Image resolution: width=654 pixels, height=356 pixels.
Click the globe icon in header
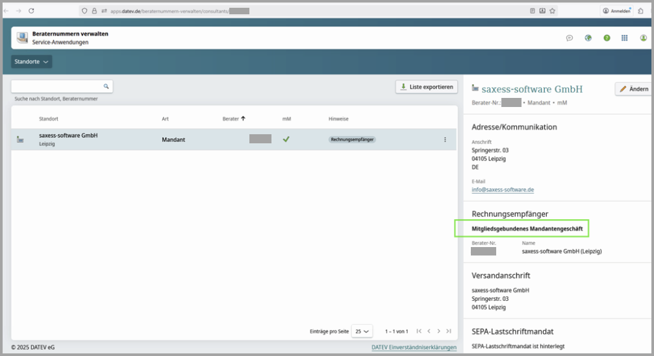[588, 38]
